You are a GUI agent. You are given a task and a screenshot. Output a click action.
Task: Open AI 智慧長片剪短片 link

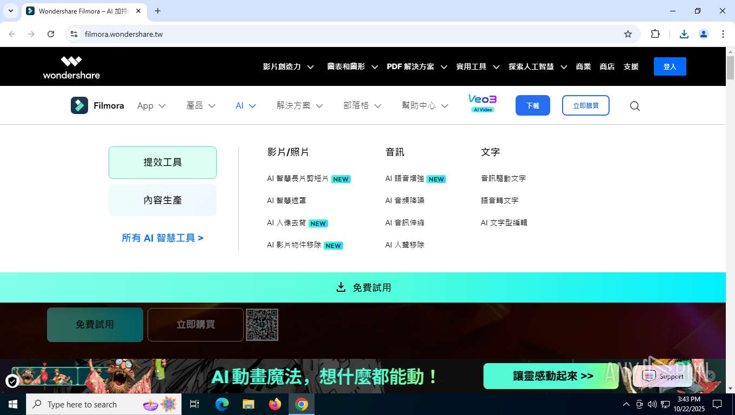(x=309, y=178)
